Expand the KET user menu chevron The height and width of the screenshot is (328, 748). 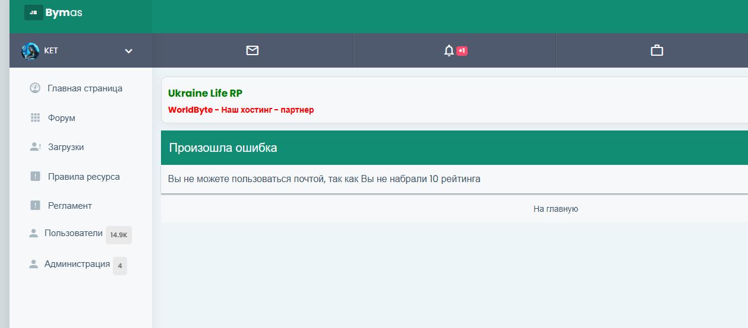click(x=128, y=51)
